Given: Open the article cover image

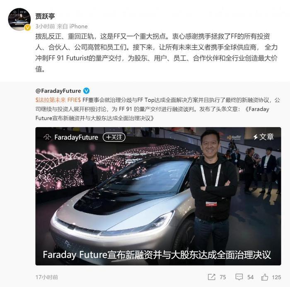Looking at the screenshot, I should [158, 196].
